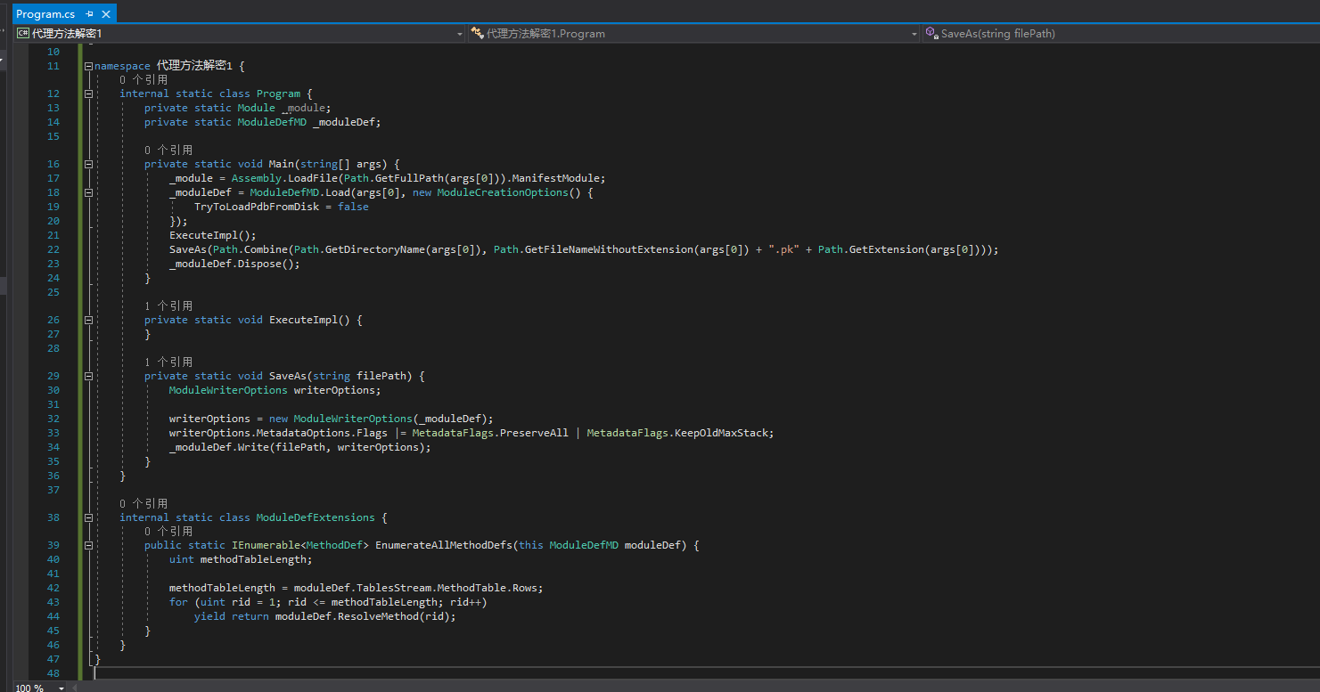Collapse the SaveAs method body

[88, 375]
